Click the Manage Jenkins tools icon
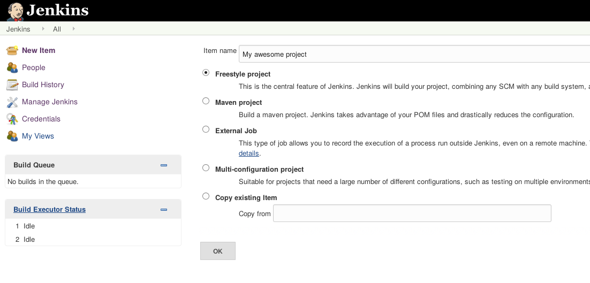Viewport: 590px width, 283px height. 12,102
